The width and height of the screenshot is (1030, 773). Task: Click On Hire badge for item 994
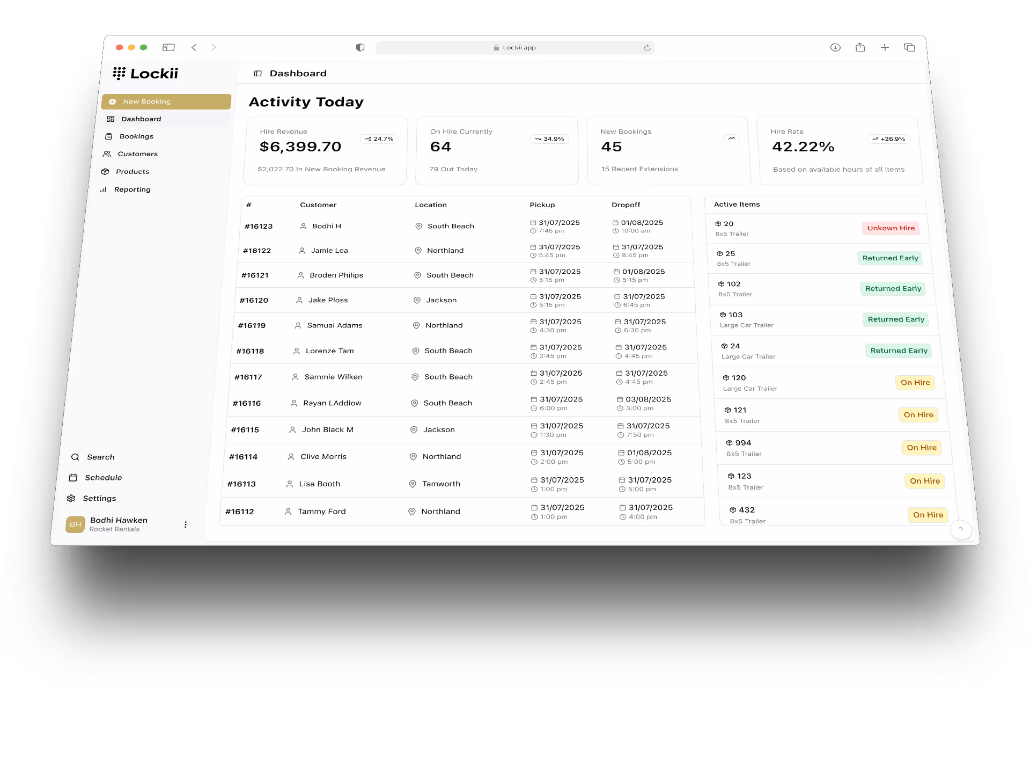click(x=922, y=448)
